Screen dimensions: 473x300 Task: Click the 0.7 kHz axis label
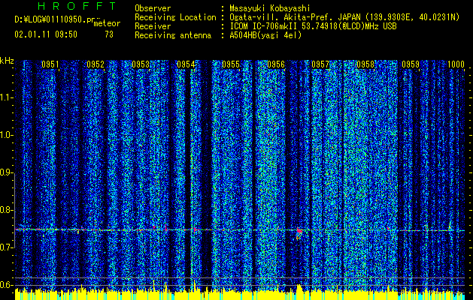[x=7, y=247]
